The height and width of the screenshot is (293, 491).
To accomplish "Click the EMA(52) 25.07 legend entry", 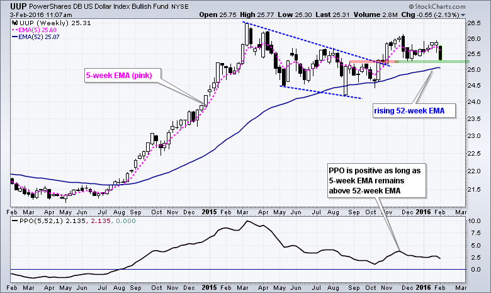I will point(36,37).
